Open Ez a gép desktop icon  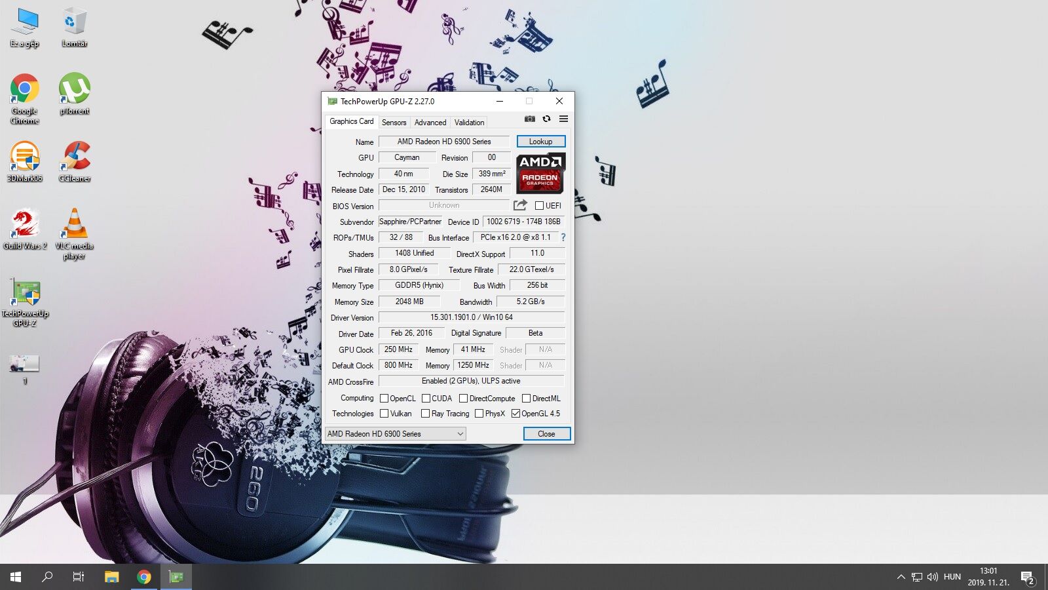pos(24,28)
